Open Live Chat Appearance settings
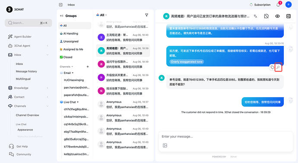 [x=25, y=130]
